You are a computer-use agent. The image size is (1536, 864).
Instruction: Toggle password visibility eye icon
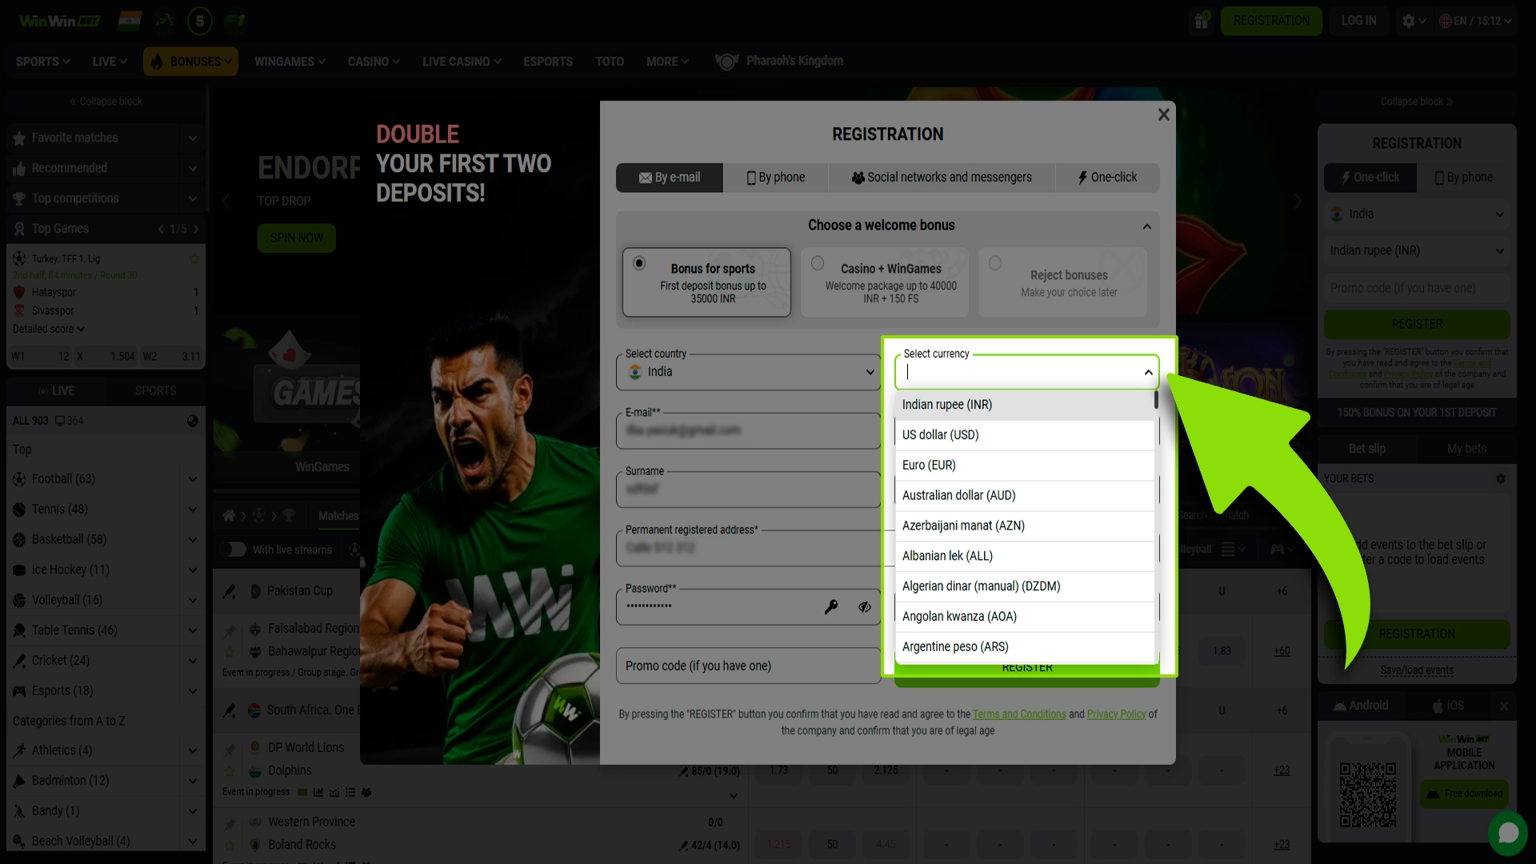tap(865, 607)
